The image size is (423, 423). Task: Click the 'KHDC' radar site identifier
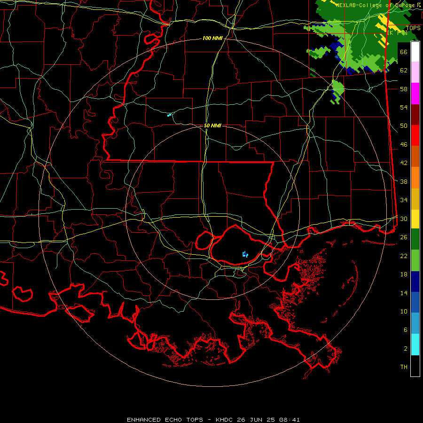225,420
